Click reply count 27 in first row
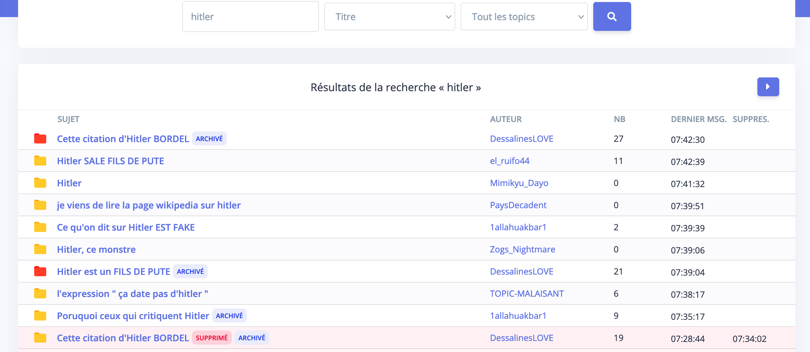The height and width of the screenshot is (352, 810). [618, 139]
